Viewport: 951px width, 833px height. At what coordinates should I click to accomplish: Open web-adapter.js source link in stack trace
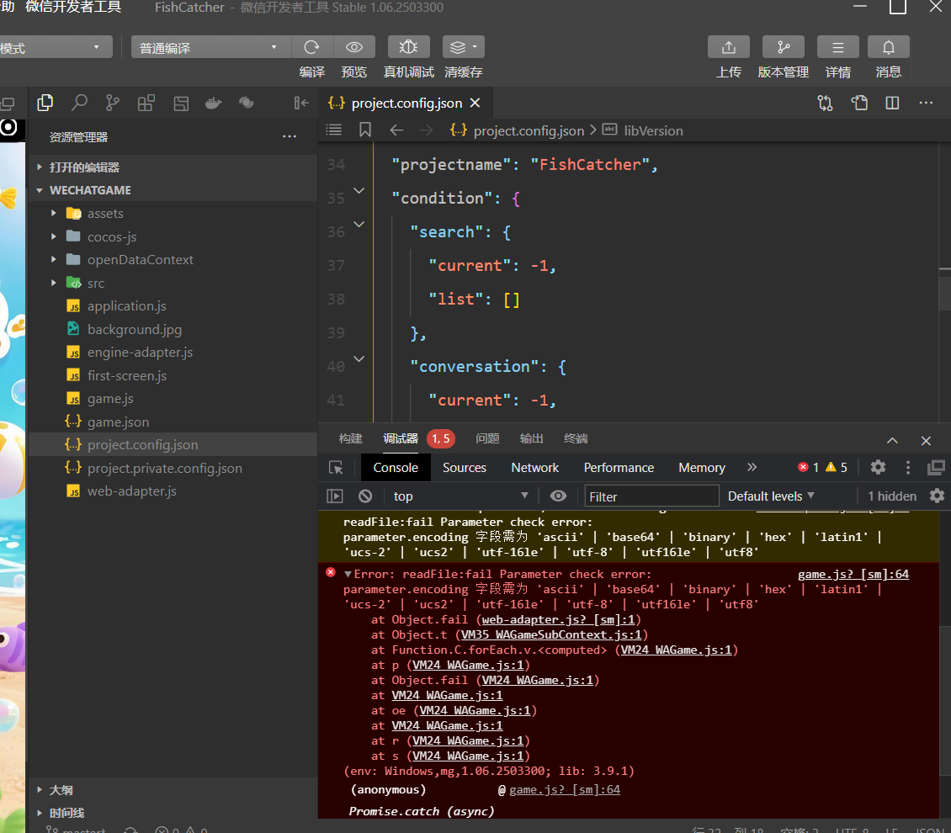coord(558,620)
